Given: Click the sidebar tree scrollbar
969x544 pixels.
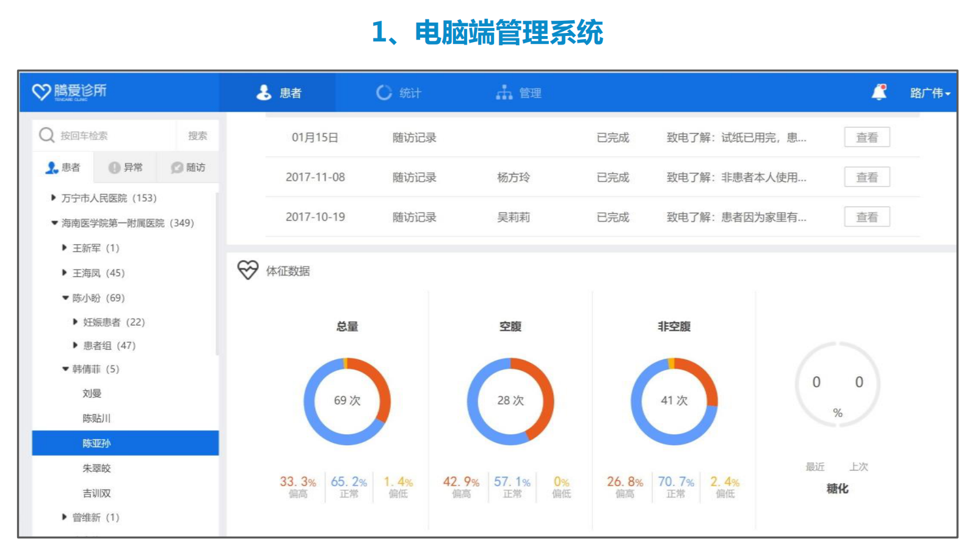Looking at the screenshot, I should coord(217,274).
